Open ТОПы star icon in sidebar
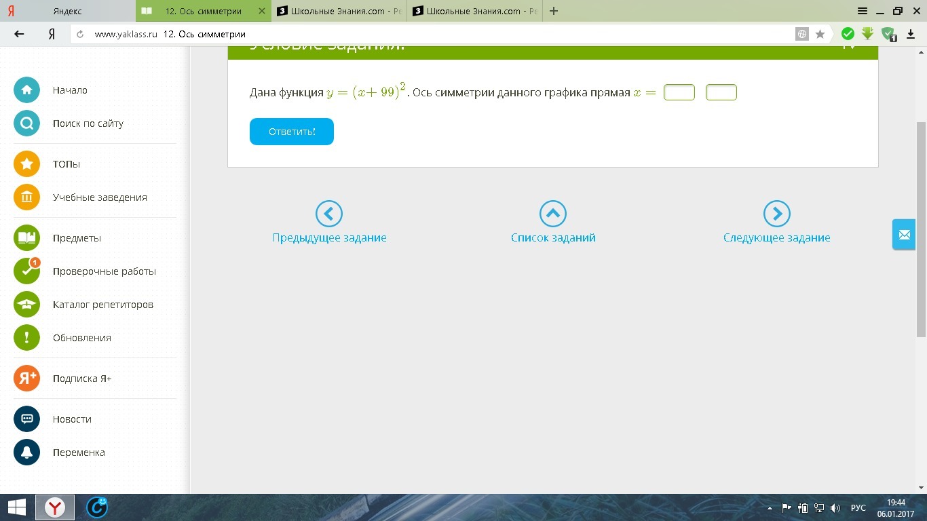 (x=27, y=164)
